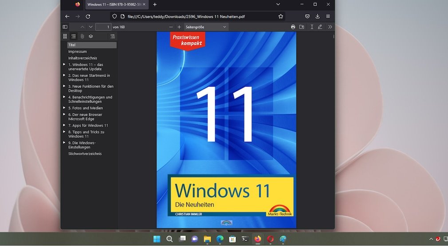Expand chapter 3 Neue Funktionen für den Desktop
This screenshot has width=448, height=251.
(x=64, y=86)
